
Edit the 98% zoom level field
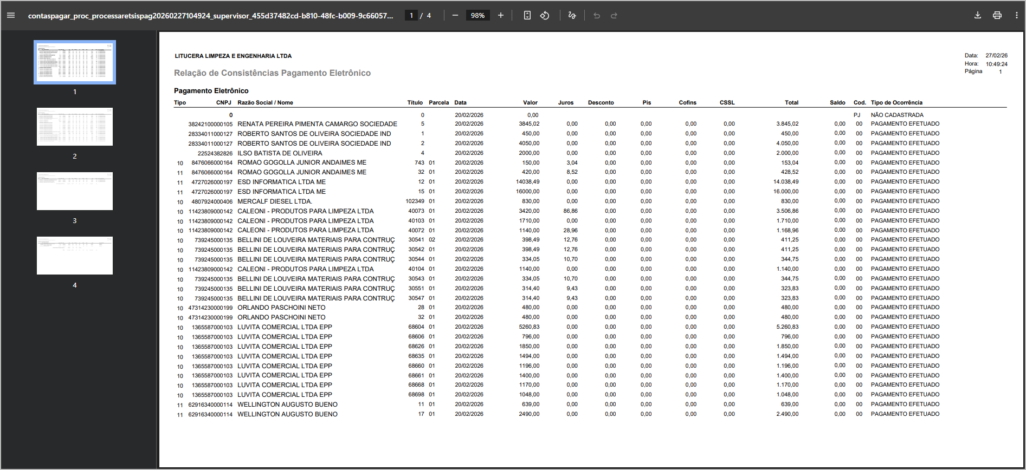[x=477, y=15]
